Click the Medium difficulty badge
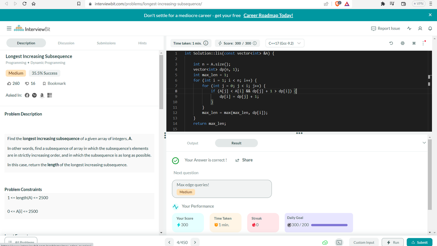Screen dimensions: 437x246 [16, 73]
